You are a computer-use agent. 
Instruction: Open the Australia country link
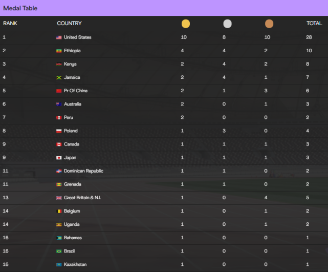(73, 104)
